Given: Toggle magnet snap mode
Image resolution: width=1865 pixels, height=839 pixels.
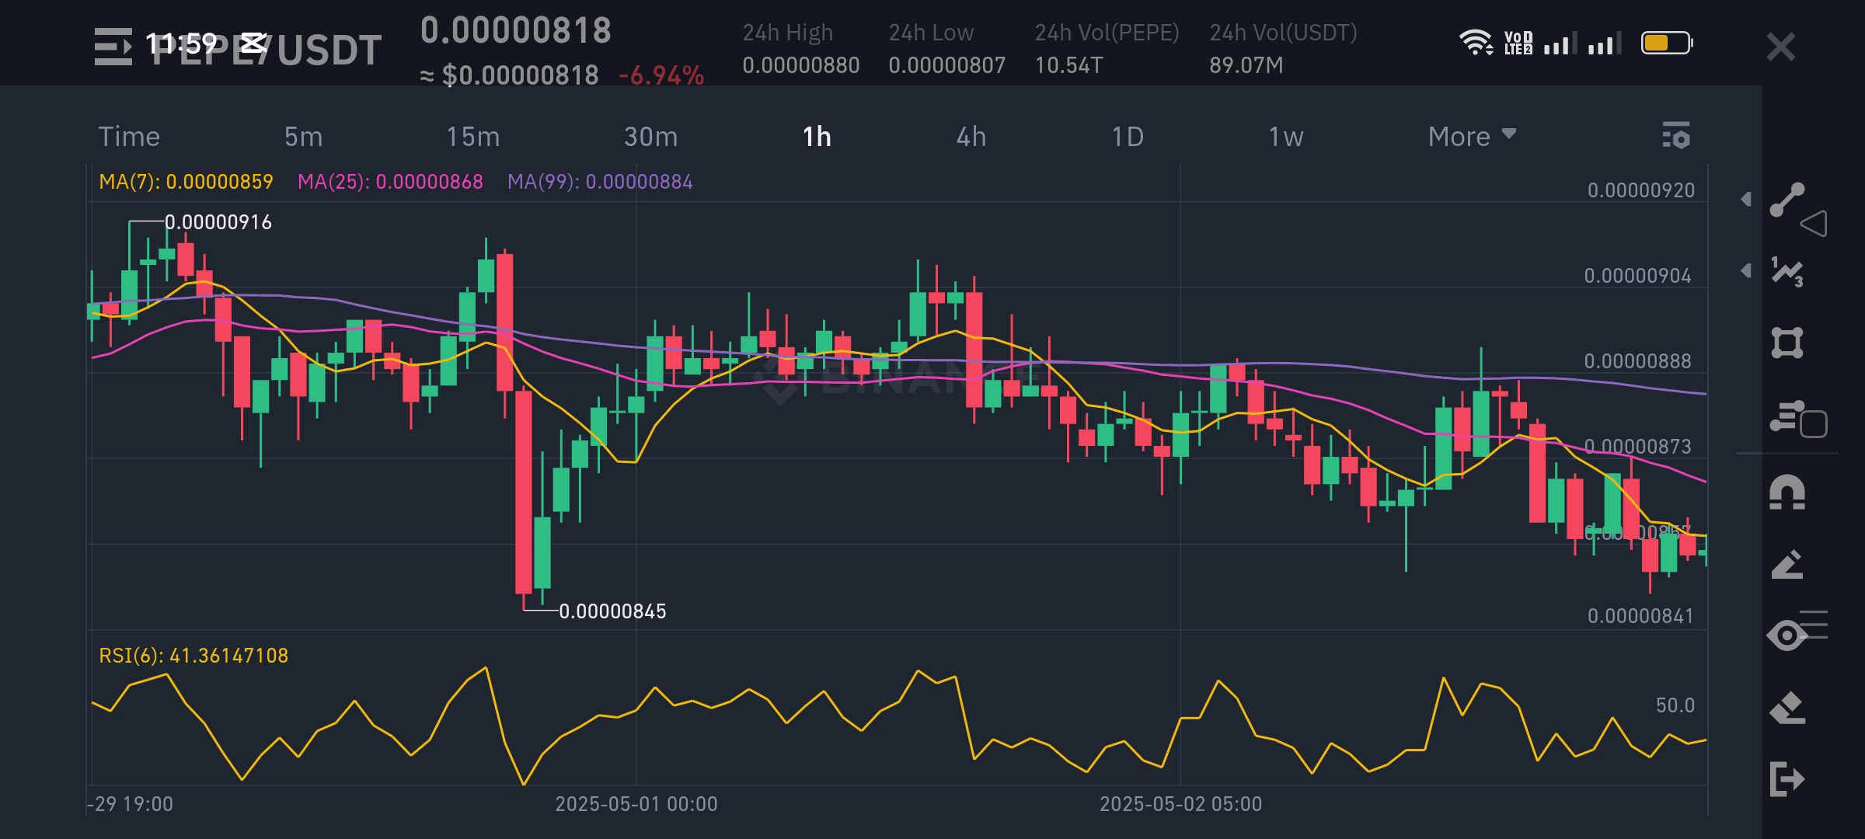Looking at the screenshot, I should (1787, 493).
